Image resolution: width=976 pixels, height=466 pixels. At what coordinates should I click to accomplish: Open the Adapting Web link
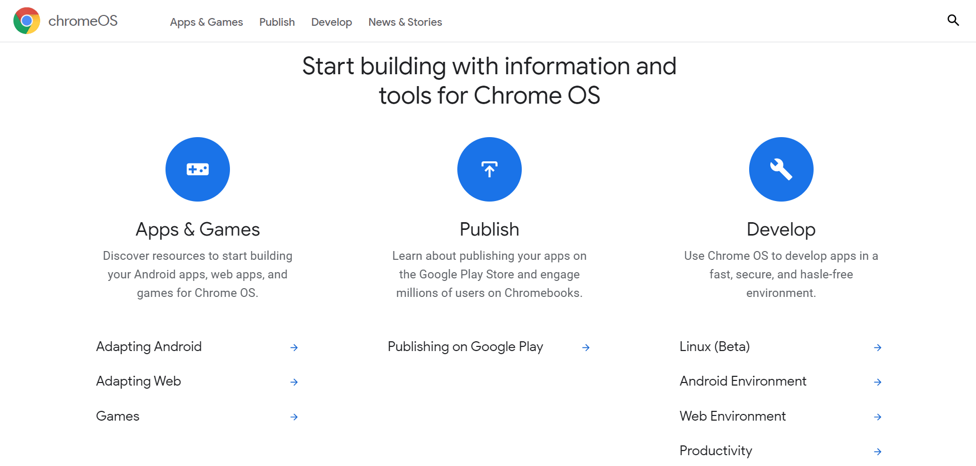point(139,381)
